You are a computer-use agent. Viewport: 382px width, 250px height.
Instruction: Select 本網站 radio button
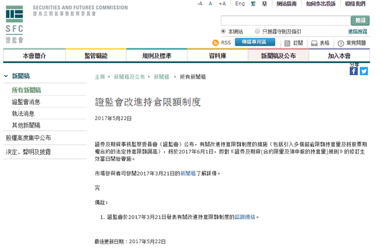point(223,31)
